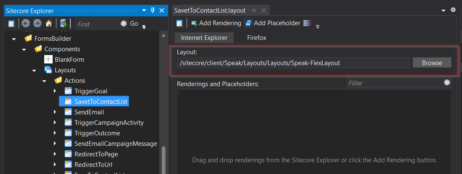Screen dimensions: 462x174
Task: Click the Add Rendering toolbar button
Action: (216, 23)
